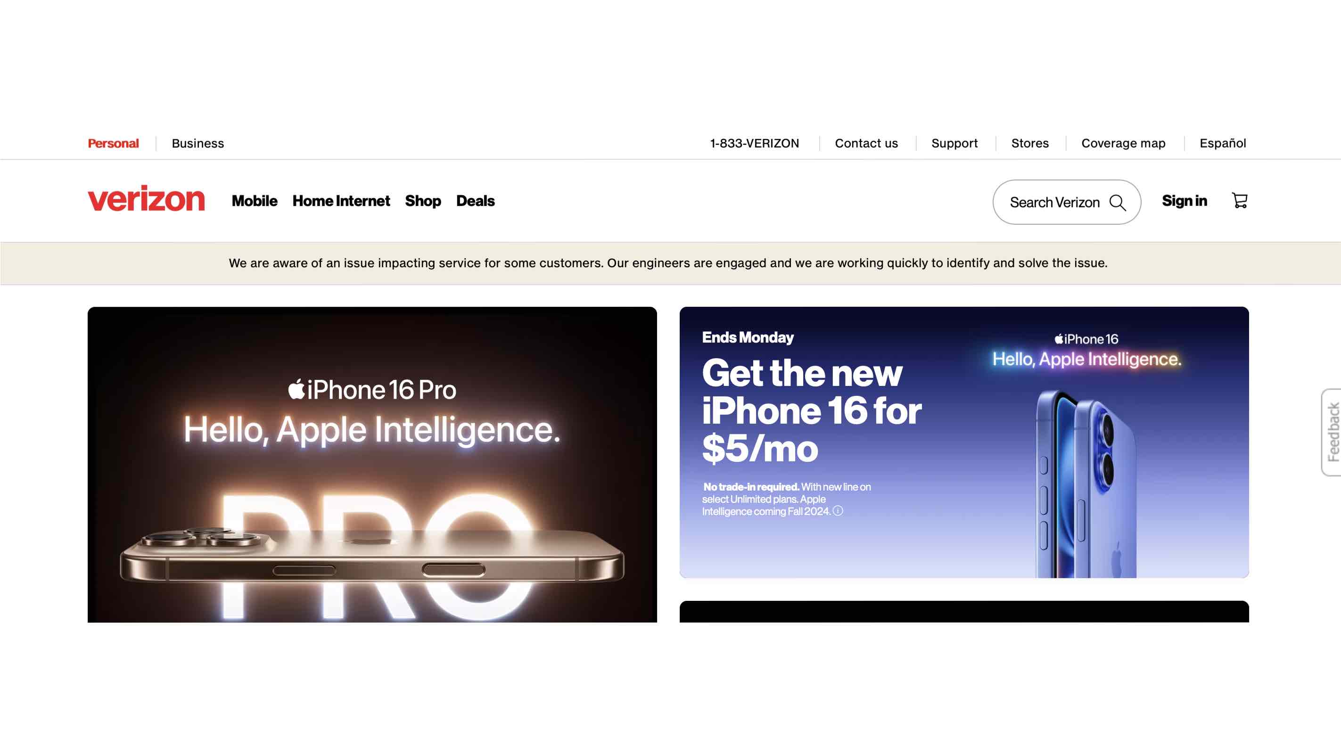The height and width of the screenshot is (754, 1341).
Task: Click the Support link in top navigation
Action: tap(954, 143)
